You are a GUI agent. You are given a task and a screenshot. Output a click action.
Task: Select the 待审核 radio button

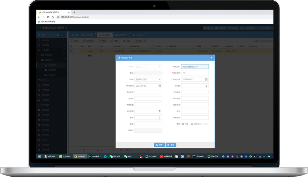click(x=192, y=124)
